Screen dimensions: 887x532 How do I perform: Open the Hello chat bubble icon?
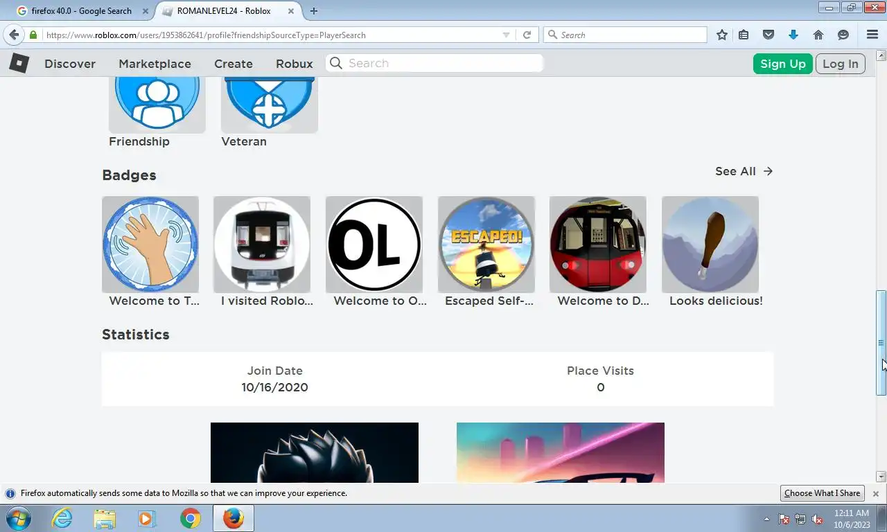click(x=843, y=35)
